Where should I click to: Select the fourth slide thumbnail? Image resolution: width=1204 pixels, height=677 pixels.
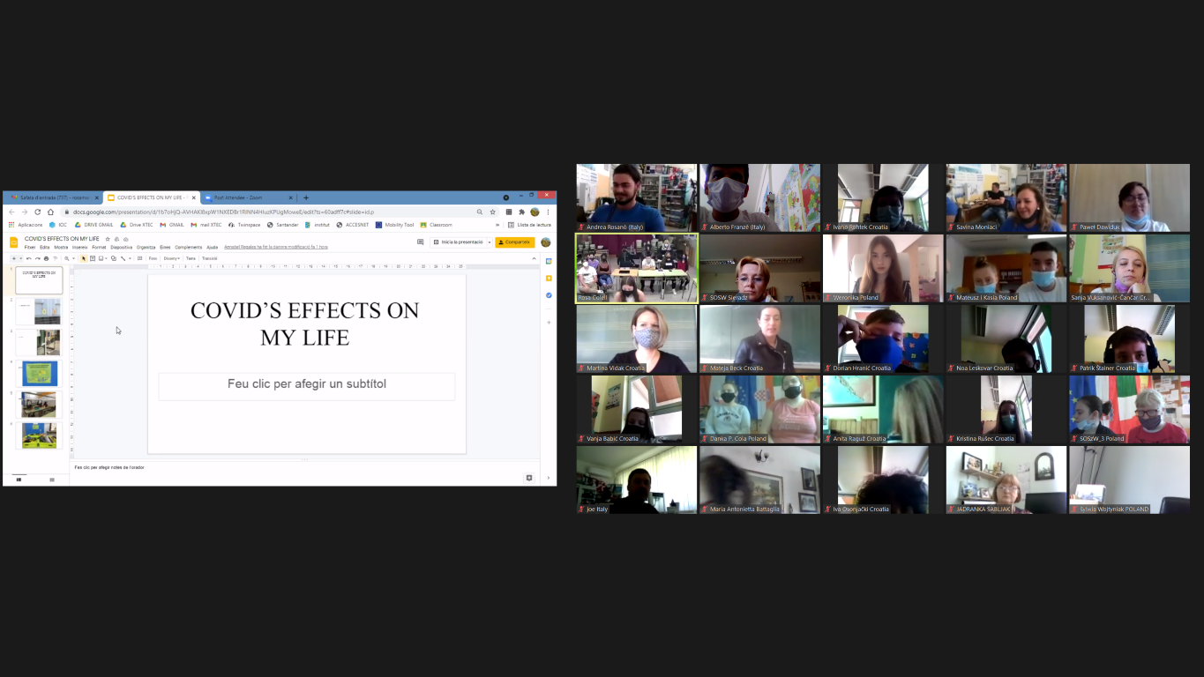[40, 373]
